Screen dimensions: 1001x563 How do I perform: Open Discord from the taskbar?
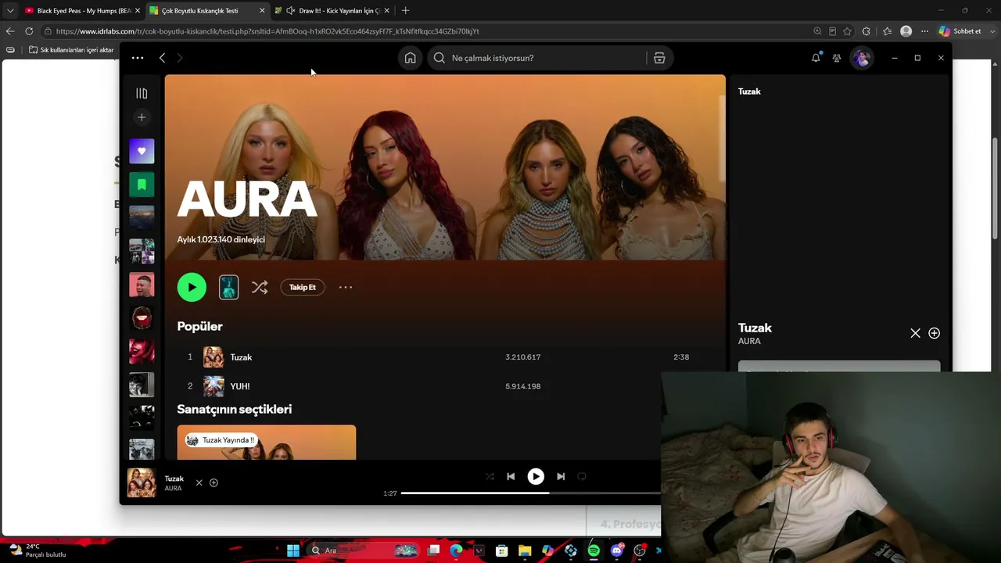[616, 550]
